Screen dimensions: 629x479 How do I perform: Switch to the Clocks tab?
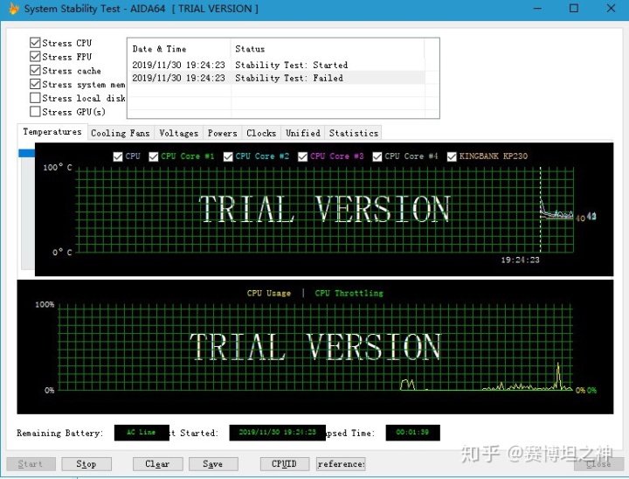coord(261,133)
